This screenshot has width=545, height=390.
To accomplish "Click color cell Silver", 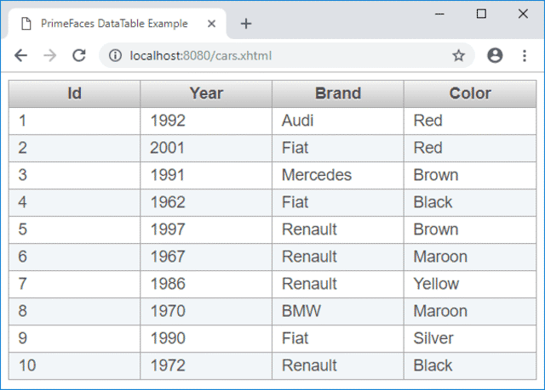I will point(470,338).
